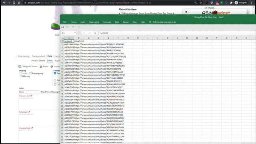The image size is (256, 144).
Task: Select column M header
Action: [x=187, y=38]
